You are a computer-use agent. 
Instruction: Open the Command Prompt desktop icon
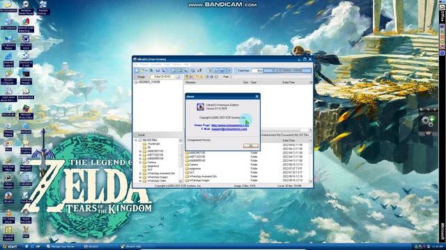[26, 78]
